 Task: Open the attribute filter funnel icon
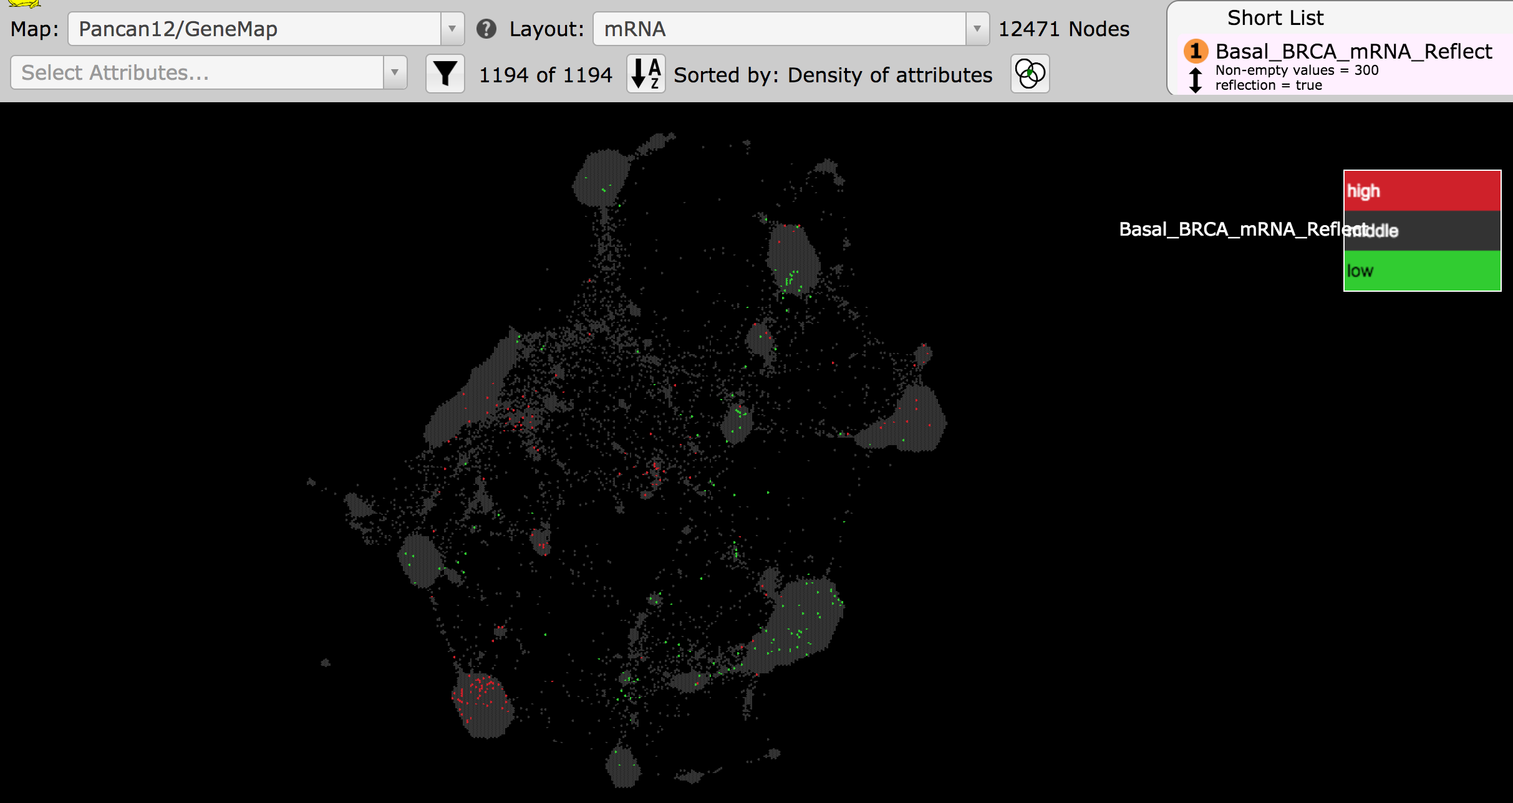point(445,74)
